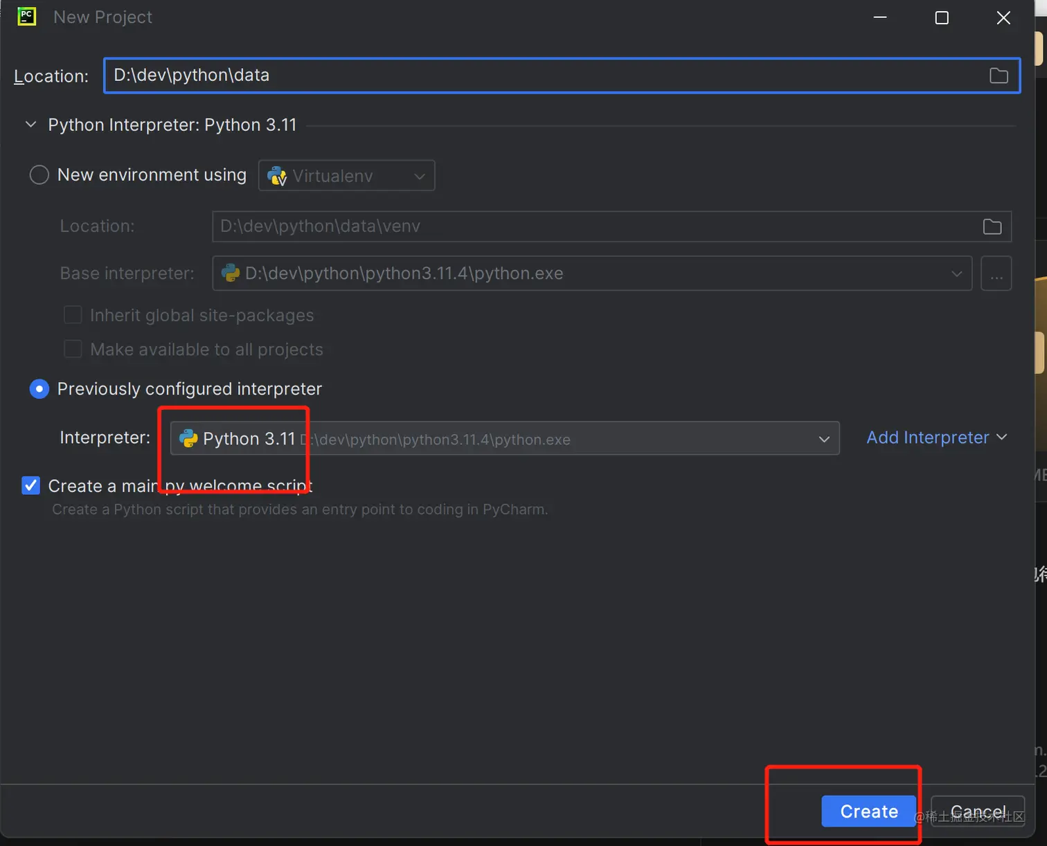The width and height of the screenshot is (1047, 846).
Task: Click the 'Python Interpreter: Python 3.11' heading
Action: pyautogui.click(x=172, y=125)
